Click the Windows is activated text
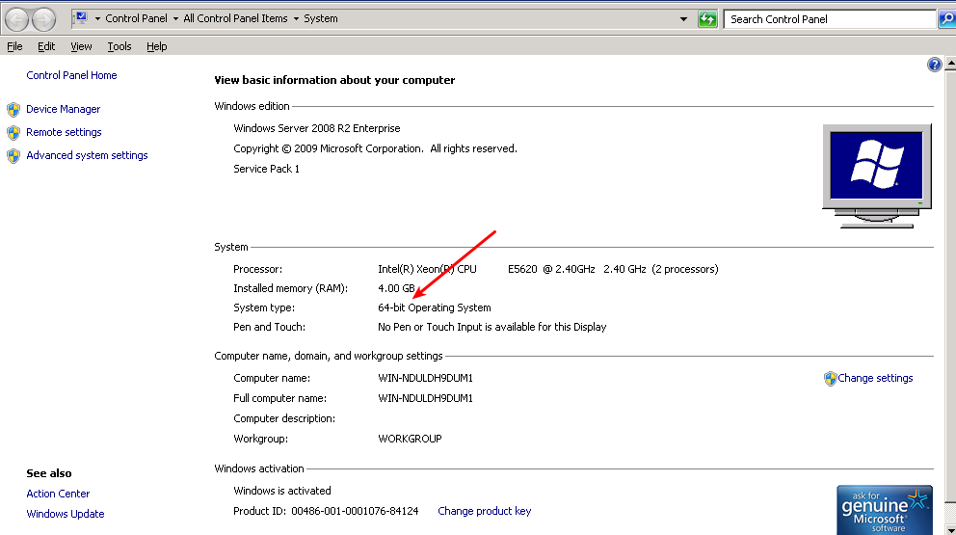 (x=282, y=491)
